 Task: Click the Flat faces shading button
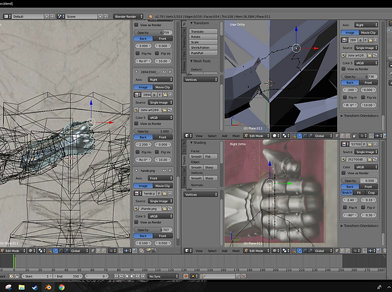[211, 158]
